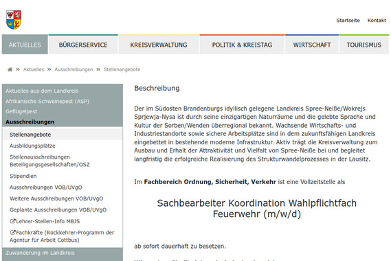Open the Kontakt link
391x261 pixels.
377,21
